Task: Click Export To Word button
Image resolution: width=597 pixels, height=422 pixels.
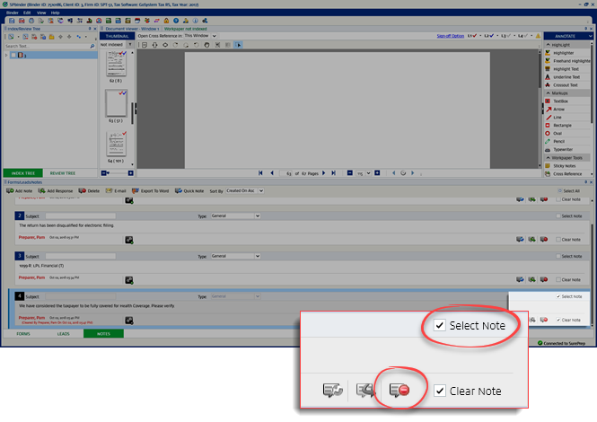Action: tap(153, 191)
